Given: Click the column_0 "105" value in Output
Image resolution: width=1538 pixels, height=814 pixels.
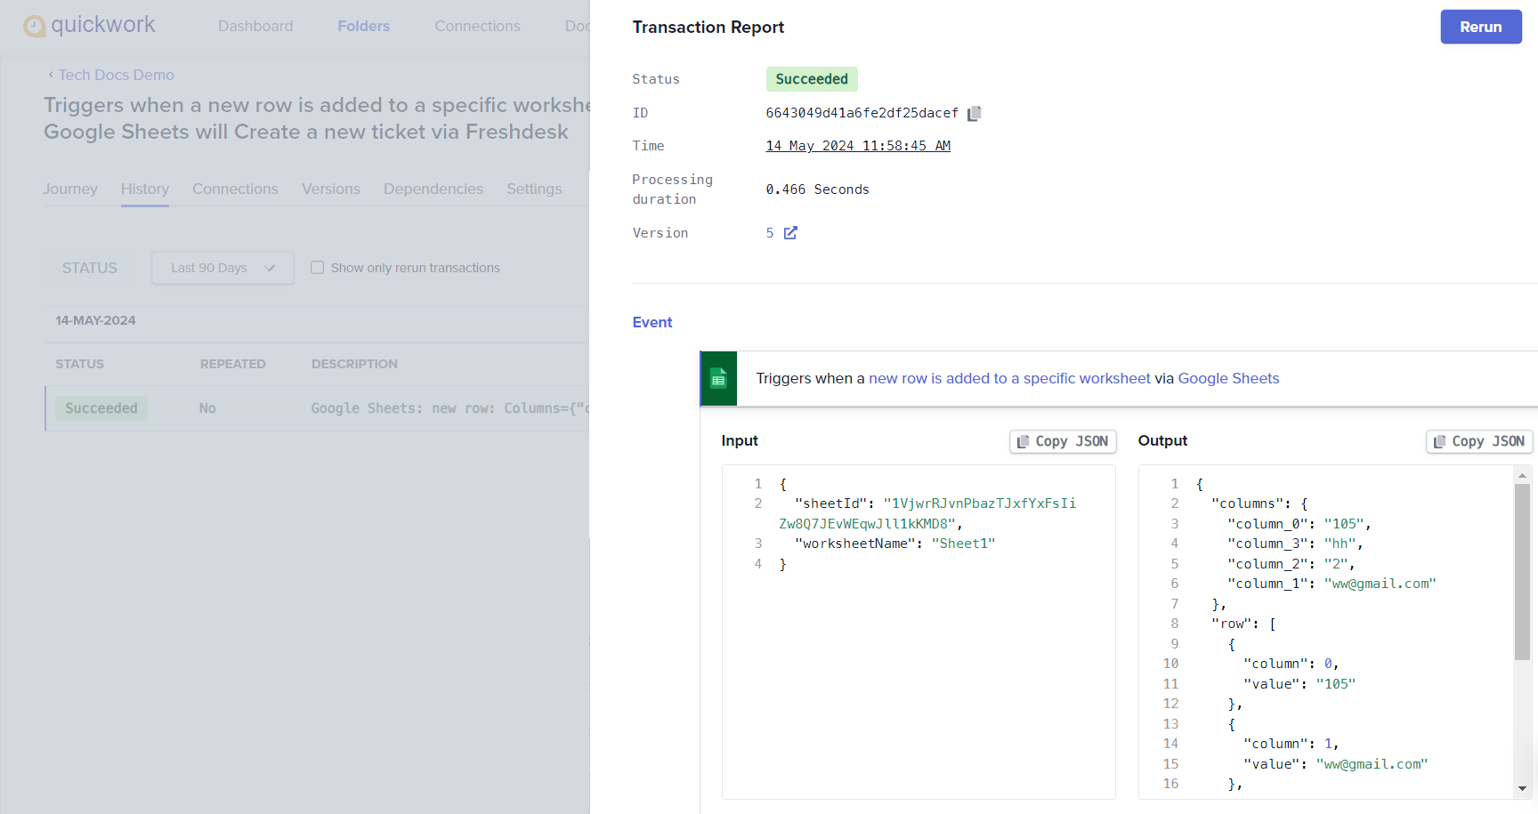Looking at the screenshot, I should [1344, 524].
